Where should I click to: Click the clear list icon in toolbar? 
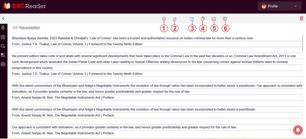tap(175, 19)
